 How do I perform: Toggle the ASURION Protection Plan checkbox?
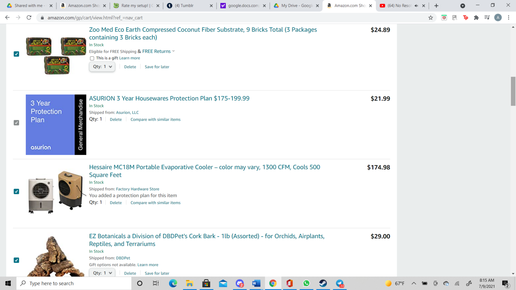(x=16, y=122)
